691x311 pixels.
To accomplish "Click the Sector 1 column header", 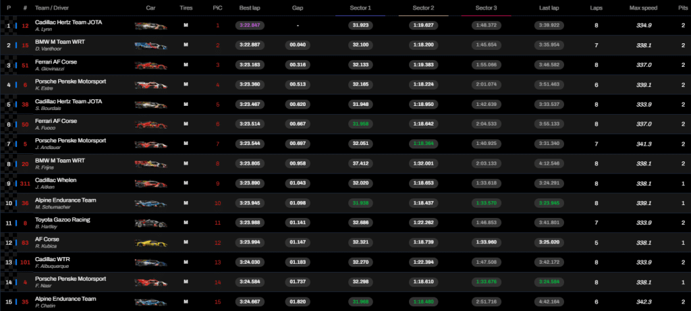I will point(360,8).
